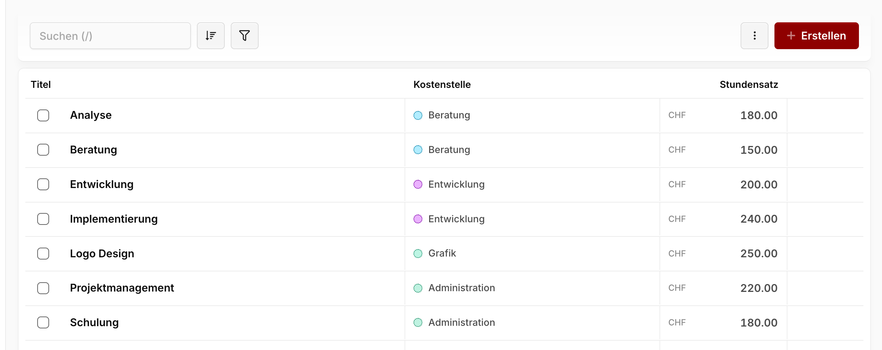
Task: Open the three-dot more options menu
Action: 754,36
